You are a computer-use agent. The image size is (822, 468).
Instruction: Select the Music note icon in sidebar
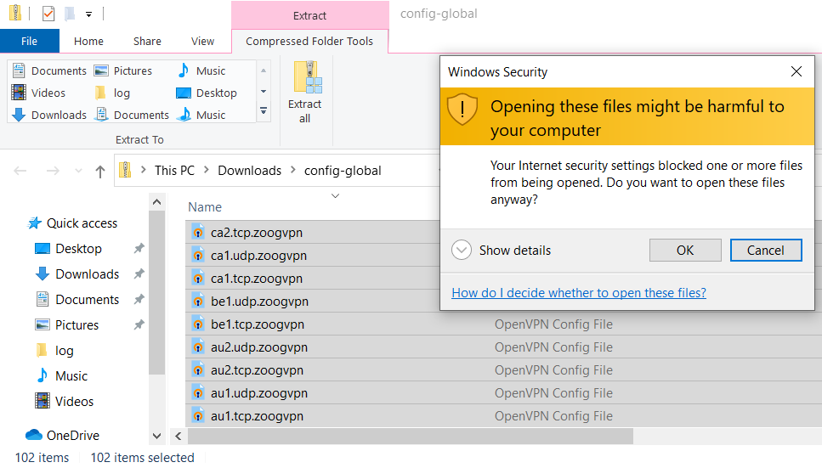43,375
